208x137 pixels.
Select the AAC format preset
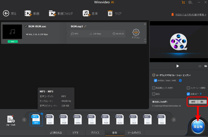pyautogui.click(x=148, y=120)
